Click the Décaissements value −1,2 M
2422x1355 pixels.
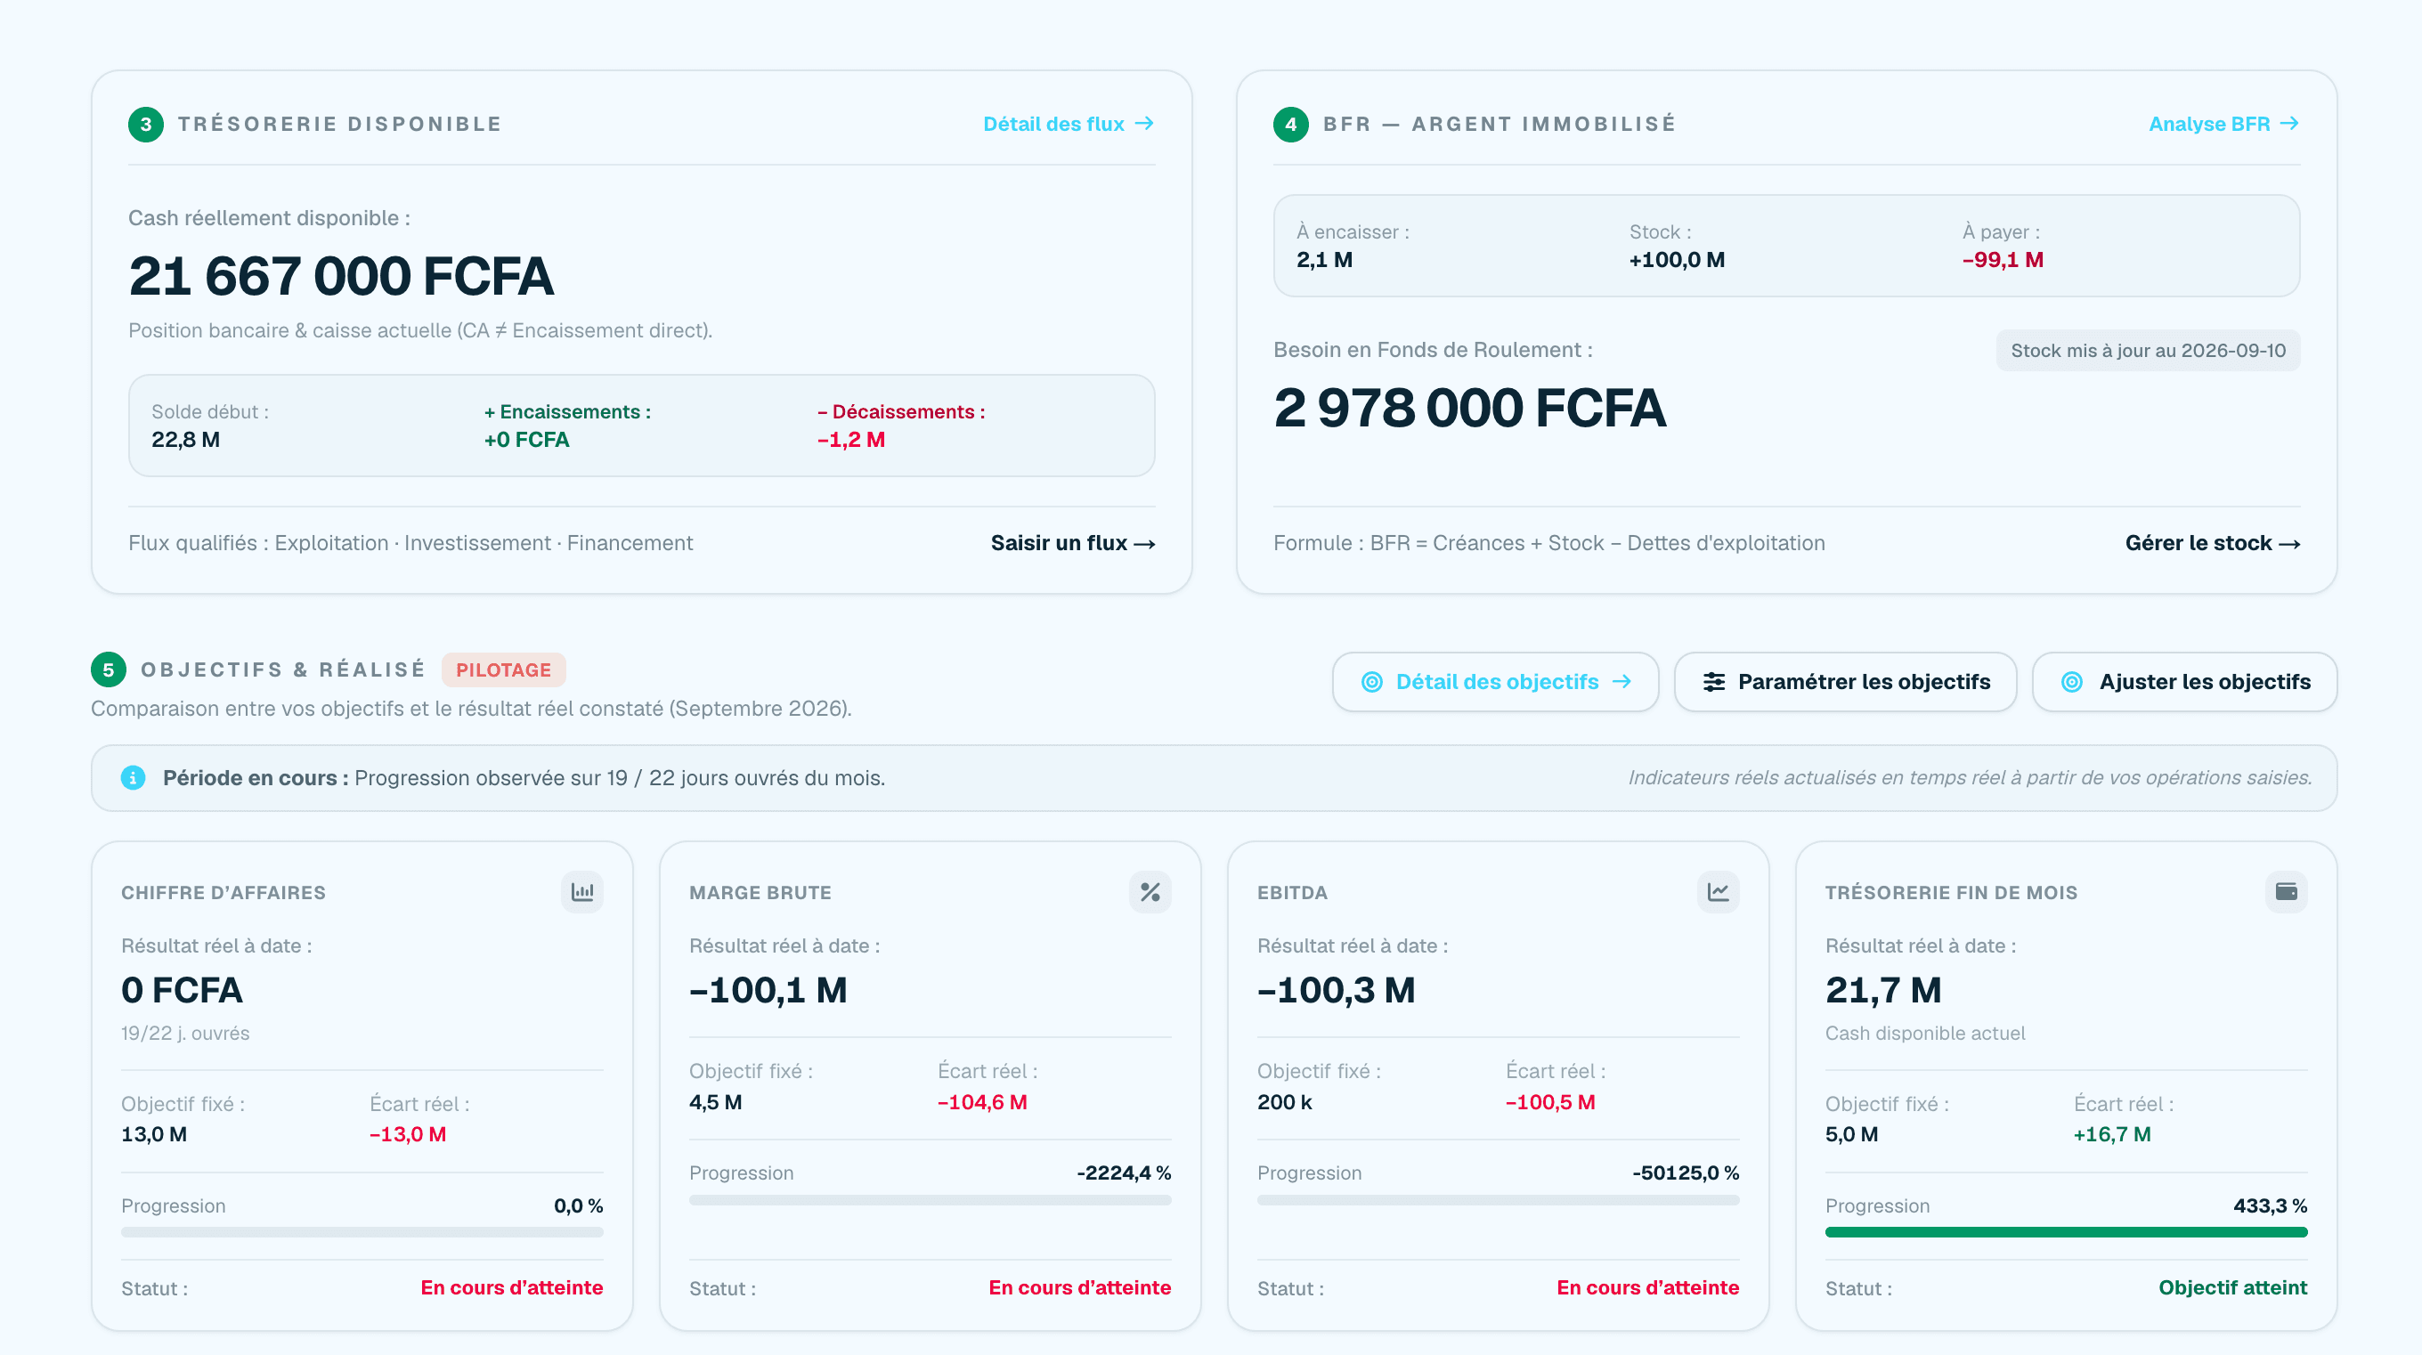(851, 439)
